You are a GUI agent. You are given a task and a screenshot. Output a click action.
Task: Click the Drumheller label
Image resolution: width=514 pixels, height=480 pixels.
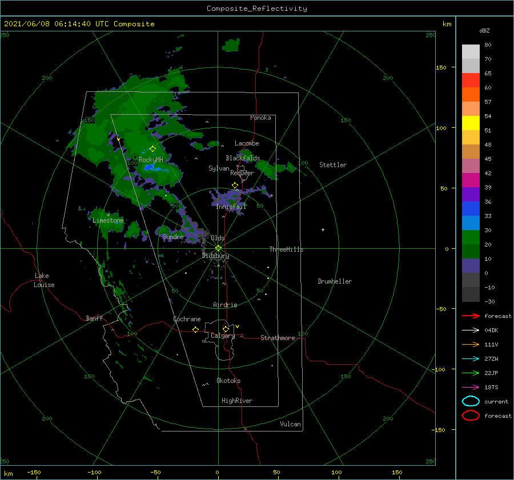(334, 281)
